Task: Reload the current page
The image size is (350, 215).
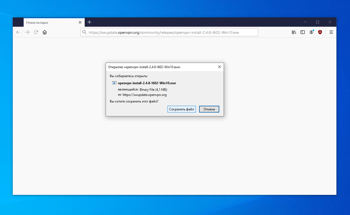Action: (x=36, y=32)
